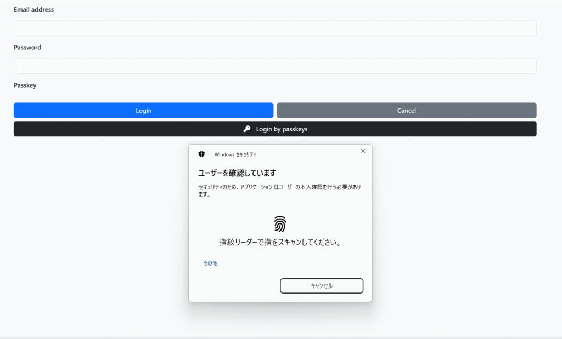This screenshot has height=339, width=562.
Task: Click the Email address label
Action: (x=33, y=10)
